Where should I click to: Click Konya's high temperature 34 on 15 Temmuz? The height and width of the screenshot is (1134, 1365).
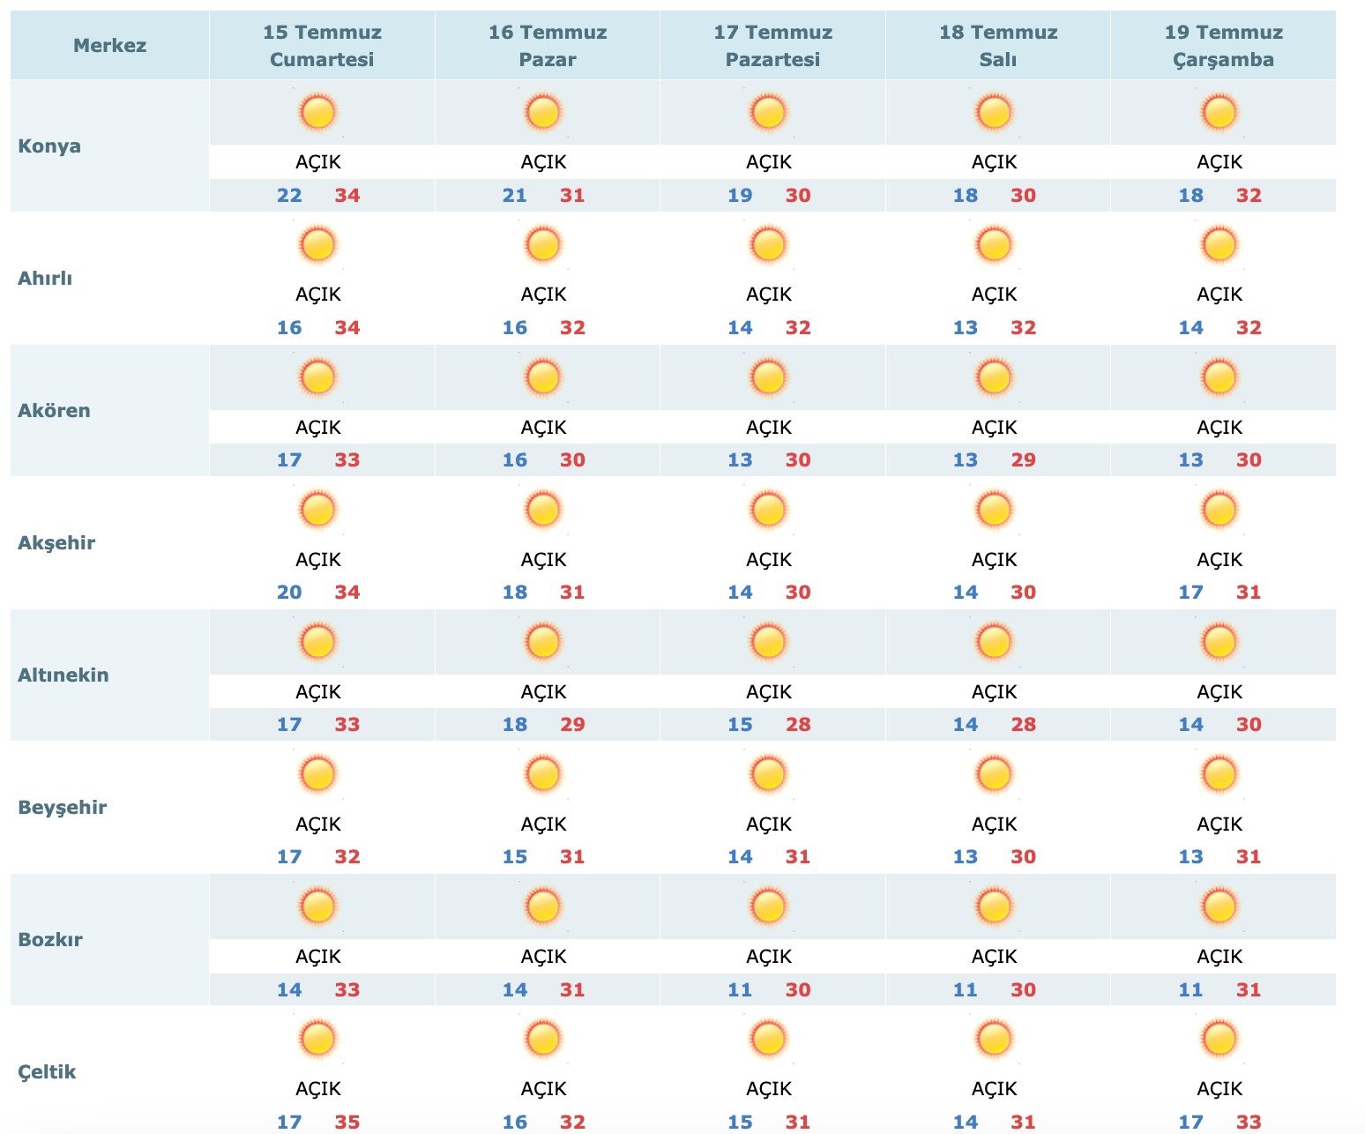tap(347, 196)
